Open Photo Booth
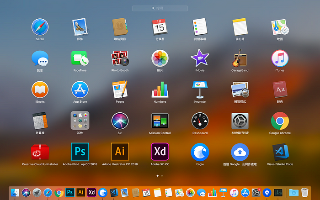The image size is (320, 200). (x=120, y=58)
